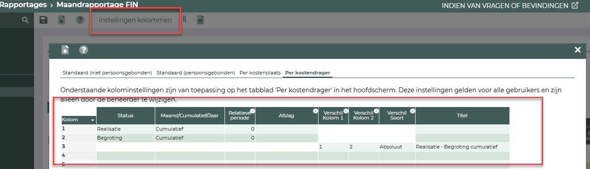Screen dimensions: 590x169
Task: Open the Standaard (persoonsgebonden) tab
Action: (196, 73)
